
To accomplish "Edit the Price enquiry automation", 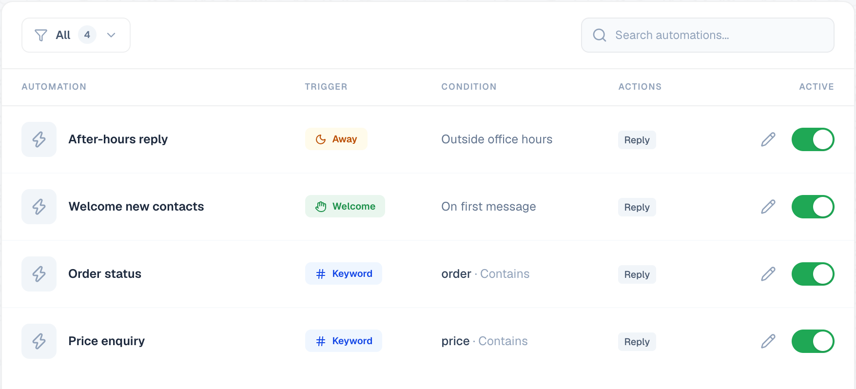I will click(768, 341).
